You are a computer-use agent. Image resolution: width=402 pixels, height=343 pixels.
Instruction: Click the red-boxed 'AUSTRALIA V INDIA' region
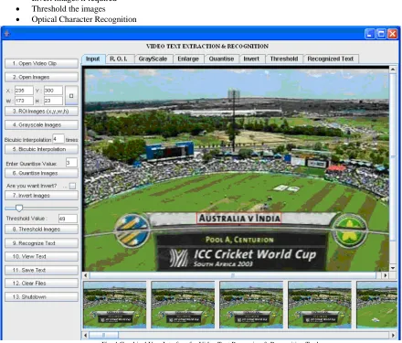238,219
